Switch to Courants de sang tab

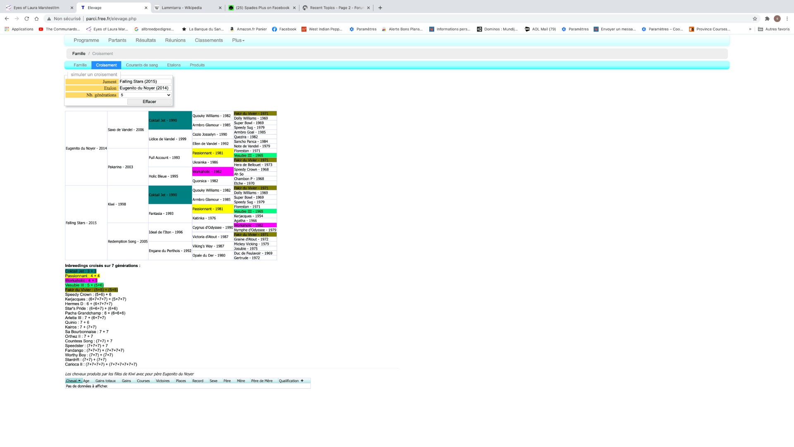142,65
